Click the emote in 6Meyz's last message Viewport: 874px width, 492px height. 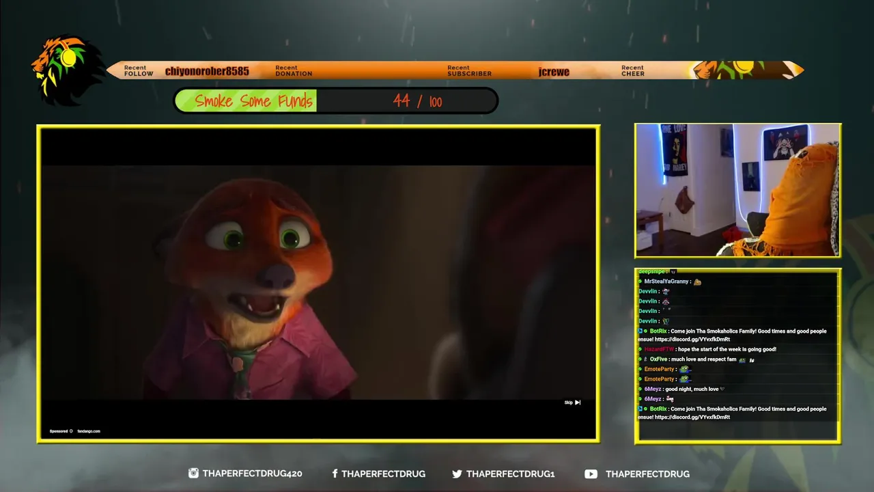tap(670, 398)
